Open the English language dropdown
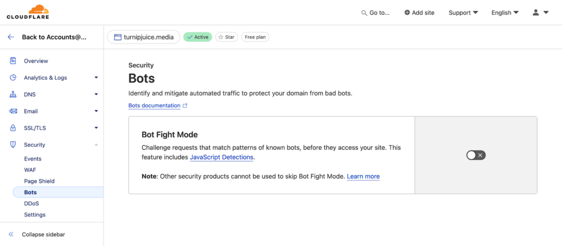This screenshot has width=562, height=246. [x=505, y=13]
